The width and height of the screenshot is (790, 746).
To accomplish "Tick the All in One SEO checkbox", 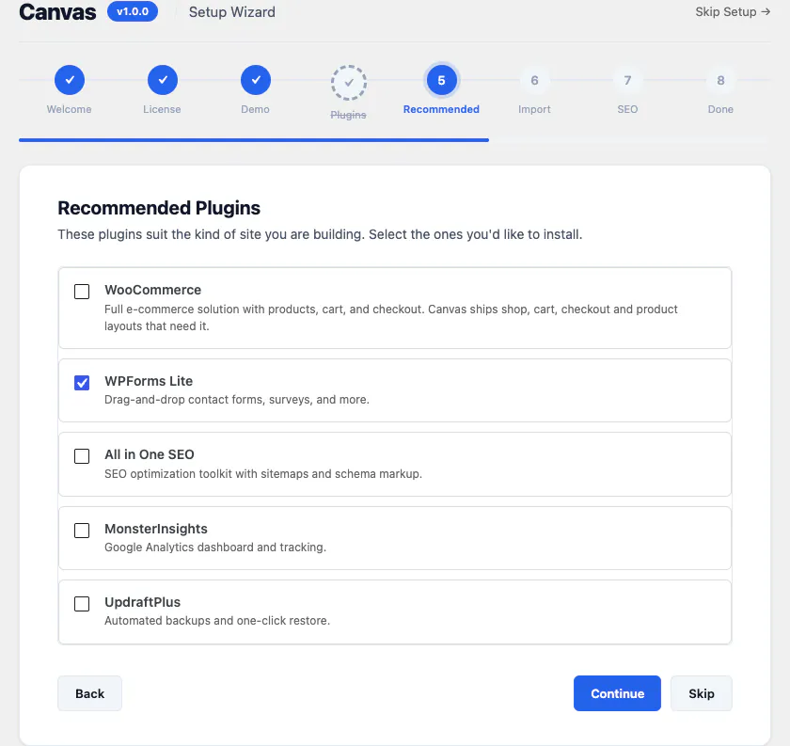I will (x=82, y=456).
